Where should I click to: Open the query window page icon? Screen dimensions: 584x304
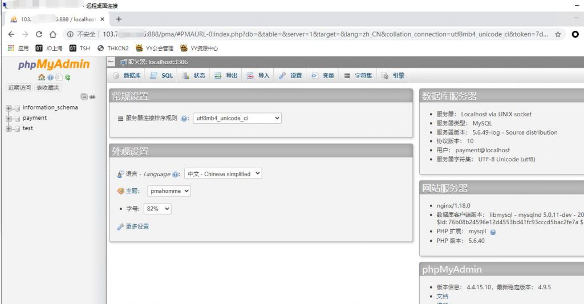(59, 78)
